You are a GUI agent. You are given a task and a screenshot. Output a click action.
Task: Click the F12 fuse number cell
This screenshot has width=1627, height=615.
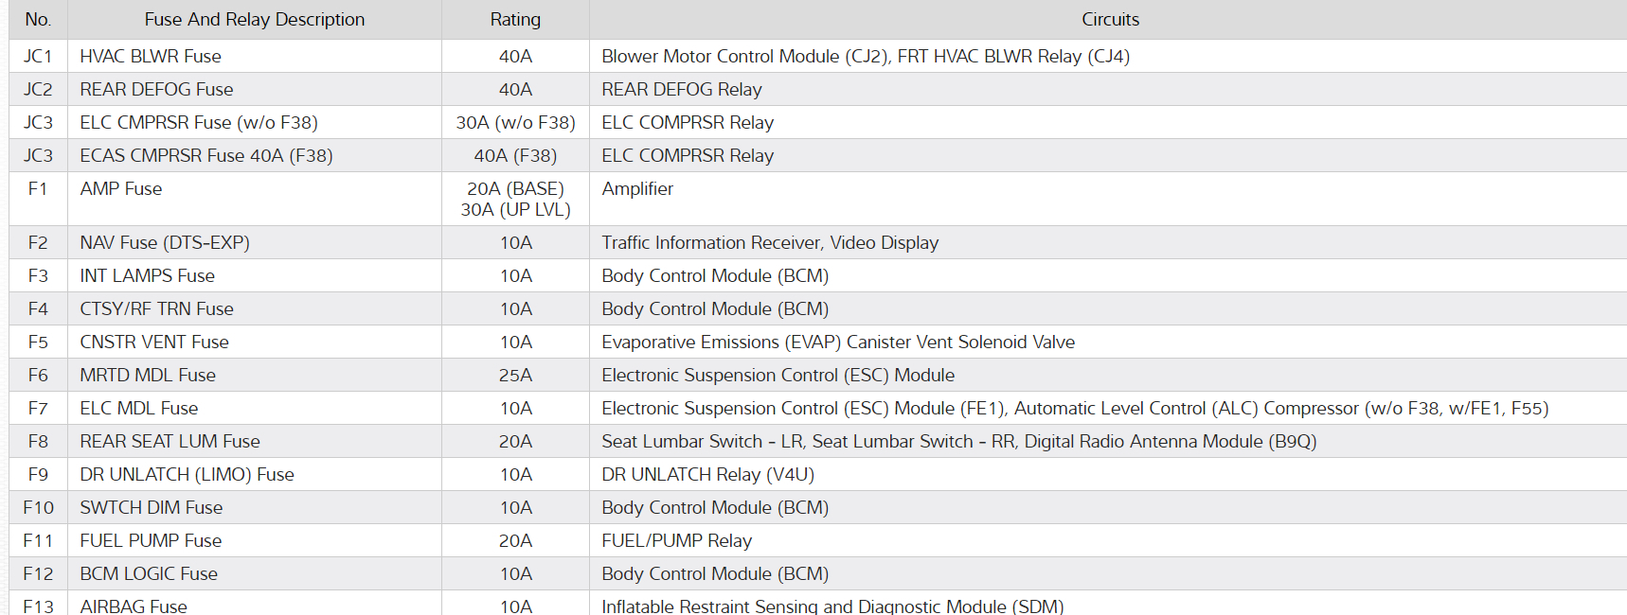pyautogui.click(x=38, y=573)
